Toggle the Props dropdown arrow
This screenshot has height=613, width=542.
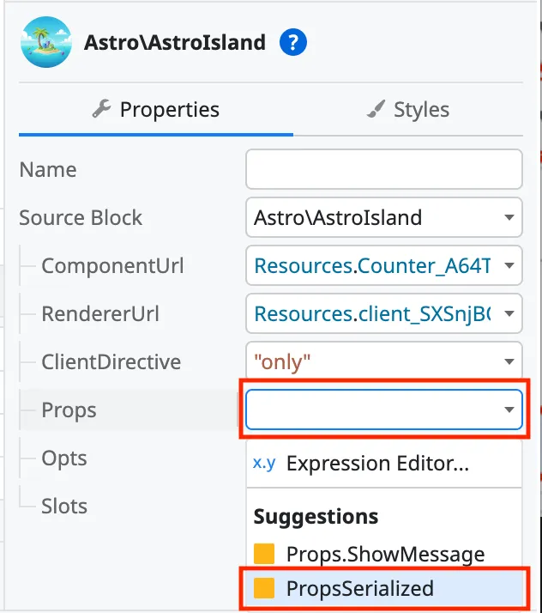(x=510, y=410)
